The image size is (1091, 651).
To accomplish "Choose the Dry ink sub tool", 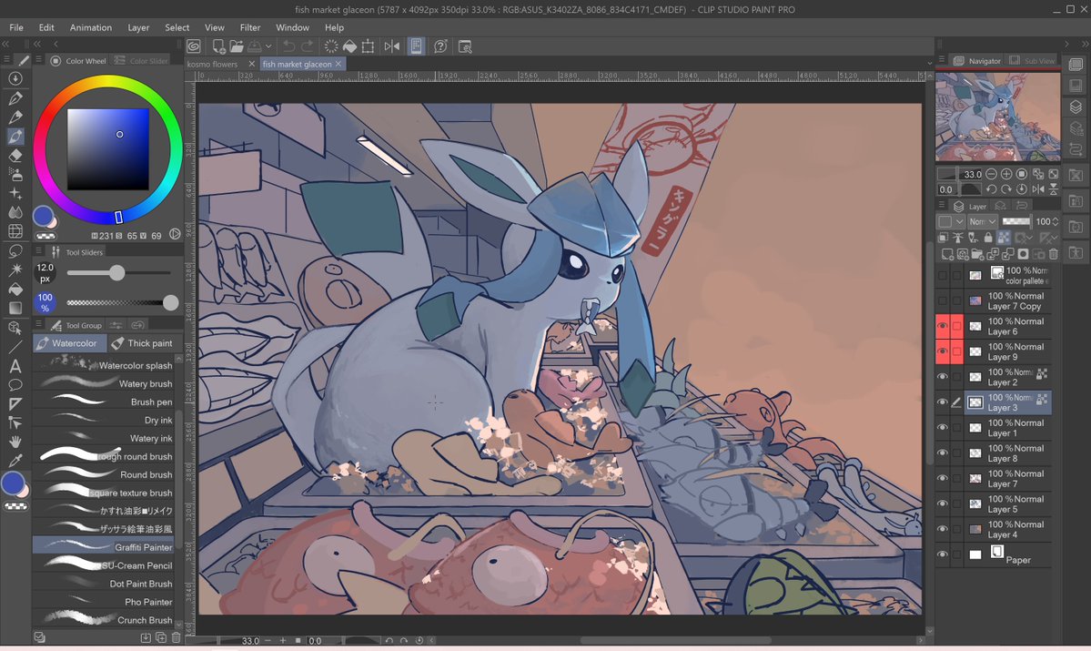I will [x=105, y=420].
